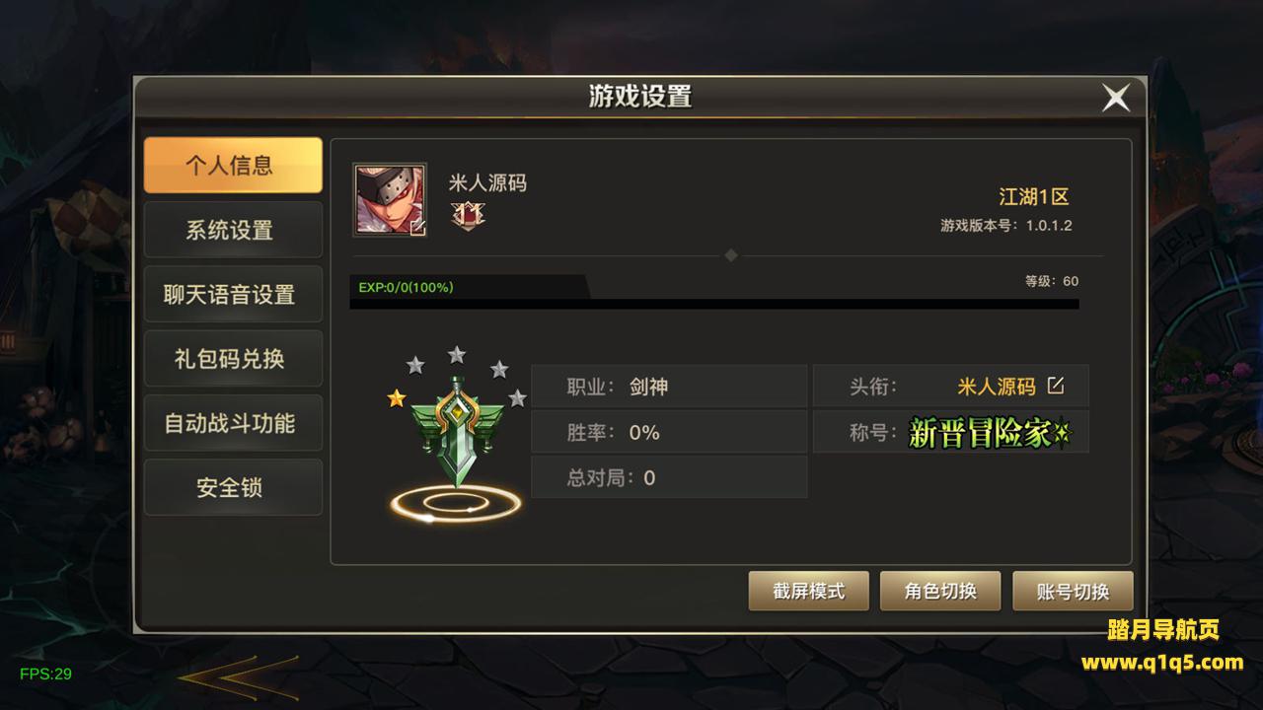This screenshot has height=710, width=1263.
Task: Click the diamond divider marker
Action: point(731,255)
